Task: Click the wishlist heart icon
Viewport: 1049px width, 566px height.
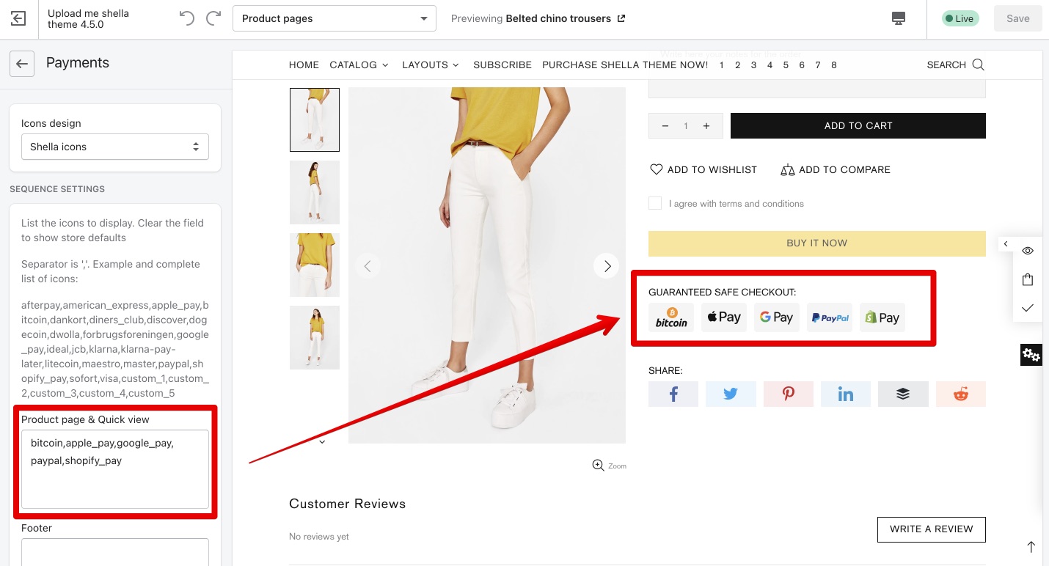Action: (656, 169)
